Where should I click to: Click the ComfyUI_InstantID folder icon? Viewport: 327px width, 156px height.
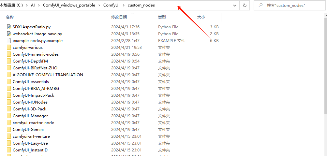[x=9, y=150]
